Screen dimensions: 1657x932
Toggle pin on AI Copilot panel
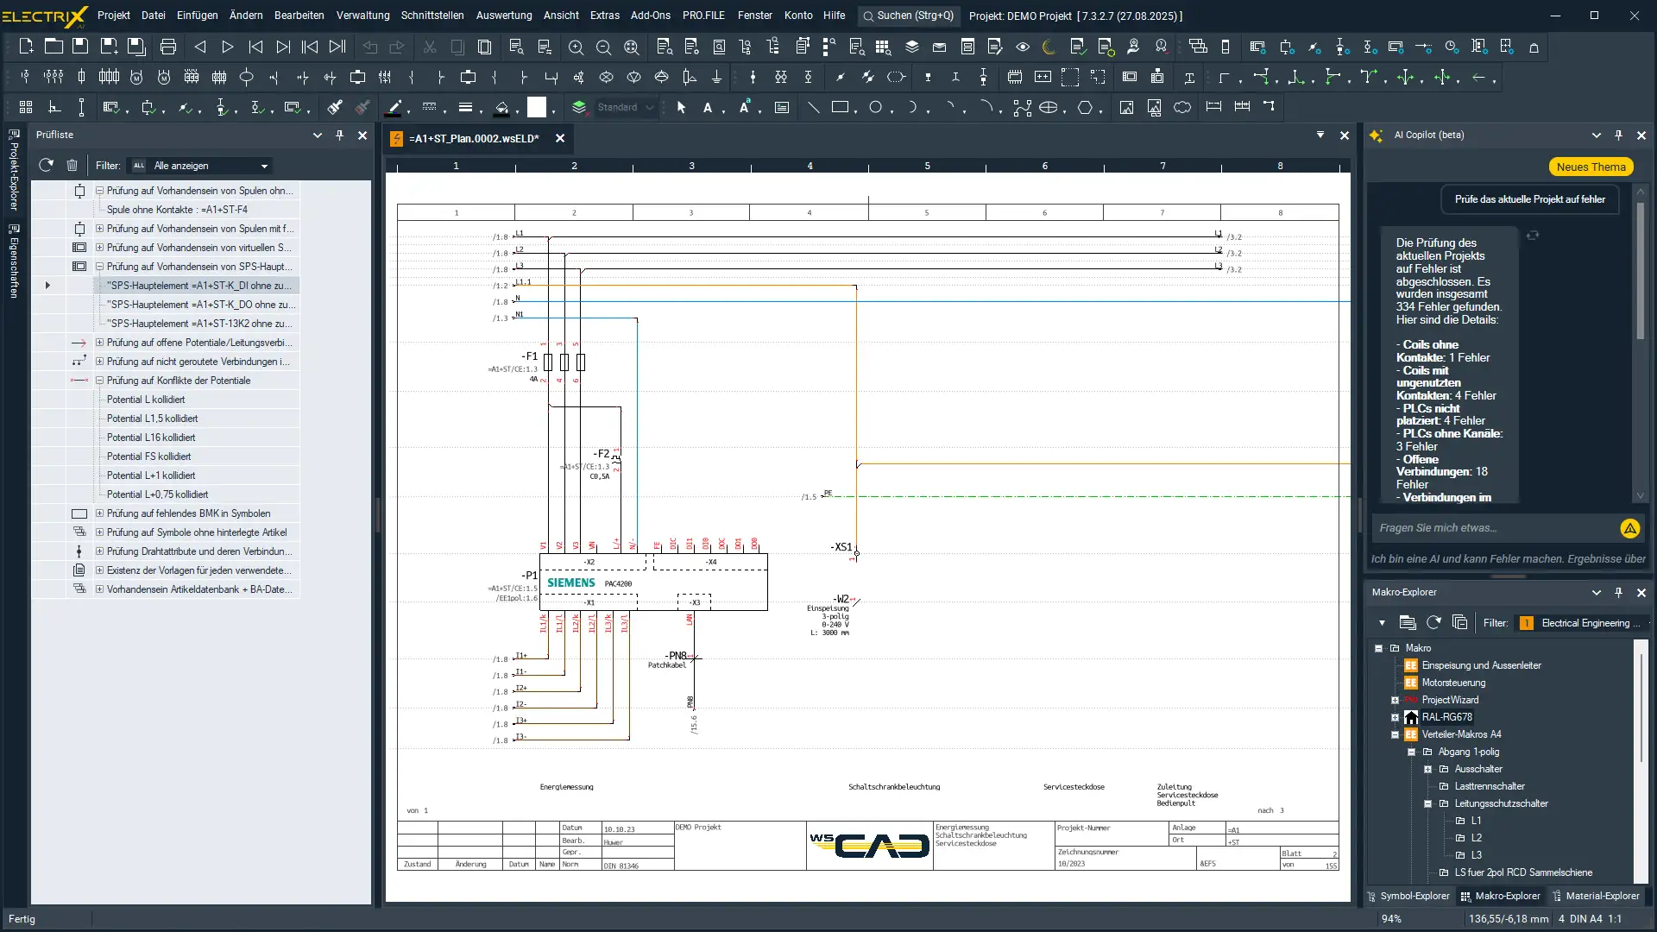click(1618, 135)
